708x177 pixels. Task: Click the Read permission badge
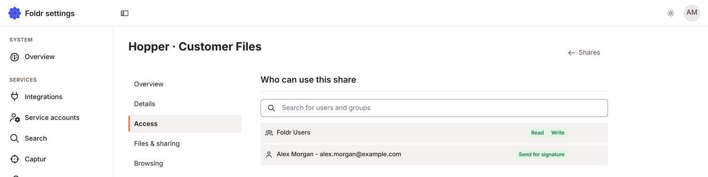538,133
